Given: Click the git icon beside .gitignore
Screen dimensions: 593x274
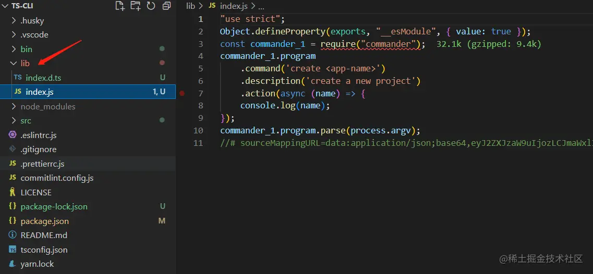Looking at the screenshot, I should [13, 149].
